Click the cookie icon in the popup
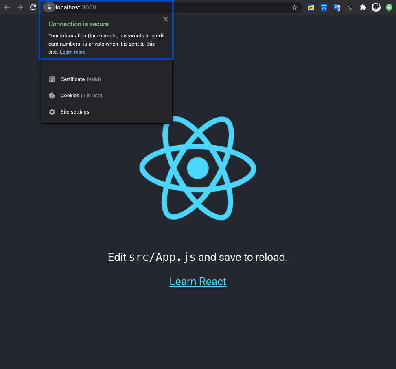The image size is (396, 369). [52, 96]
